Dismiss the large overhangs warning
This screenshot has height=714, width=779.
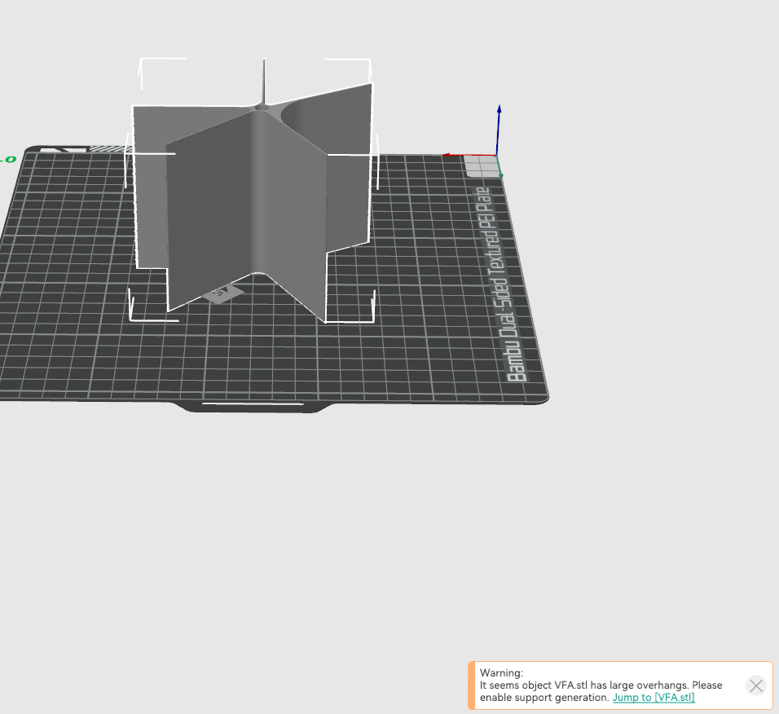(755, 685)
